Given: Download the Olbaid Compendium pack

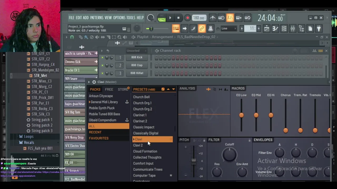Looking at the screenshot, I should point(127,120).
